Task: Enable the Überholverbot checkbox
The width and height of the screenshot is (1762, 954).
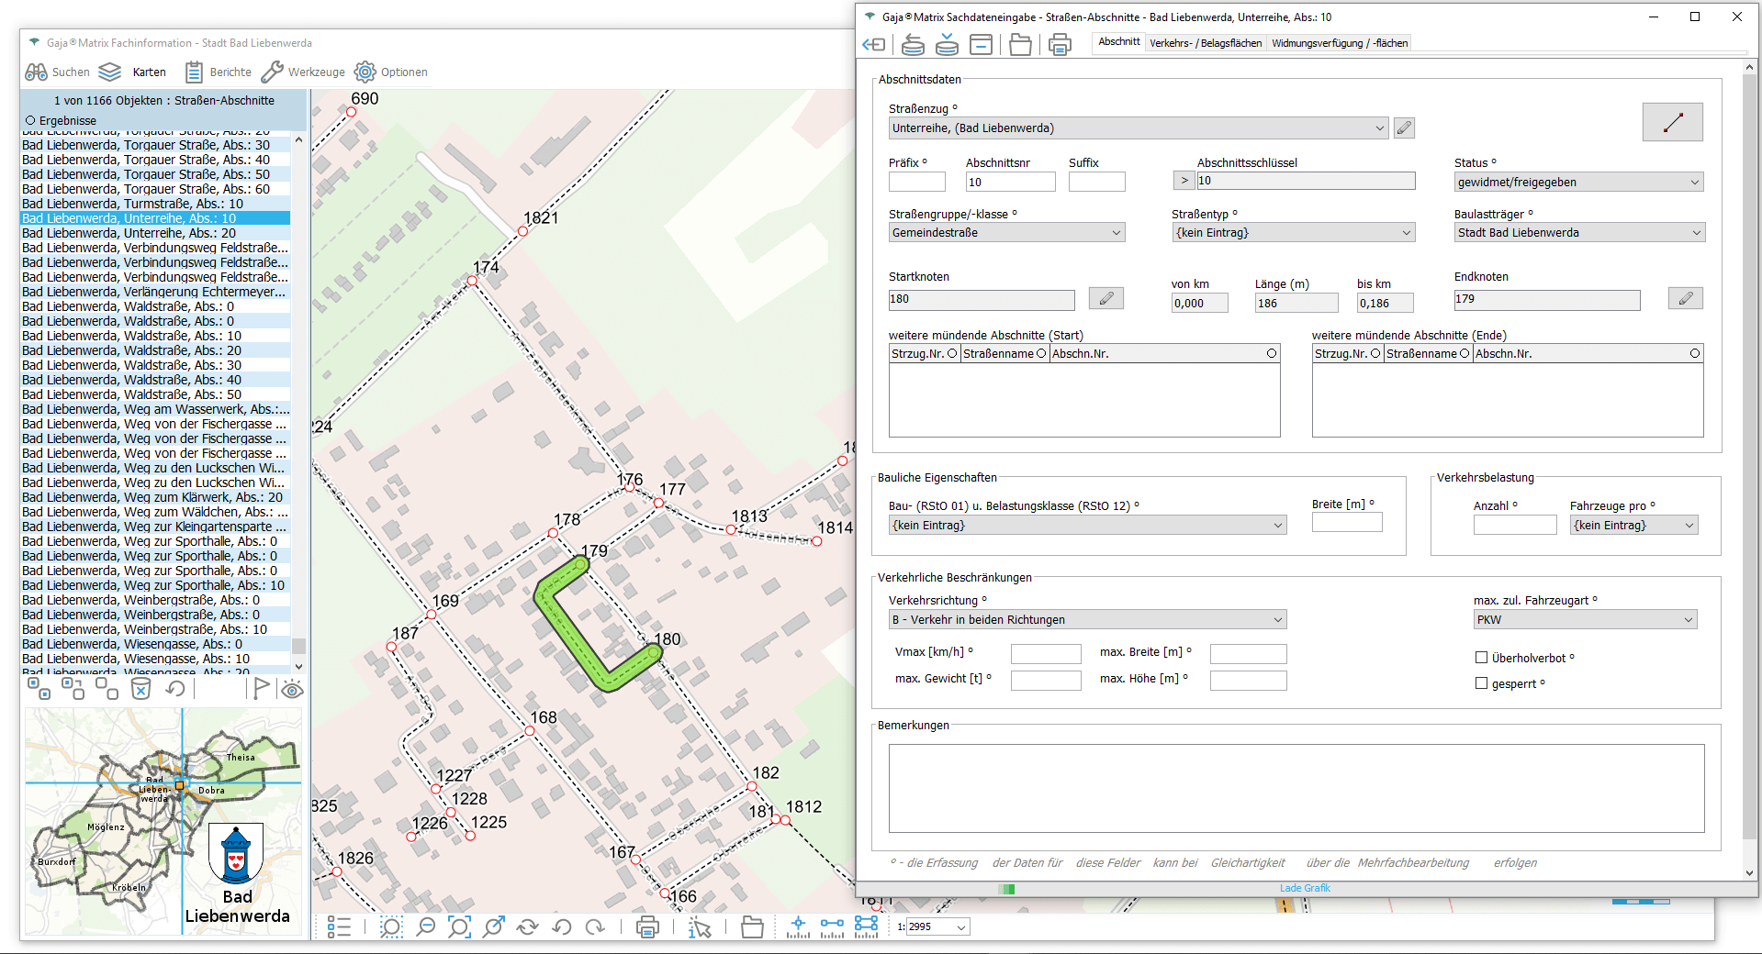Action: click(x=1481, y=658)
